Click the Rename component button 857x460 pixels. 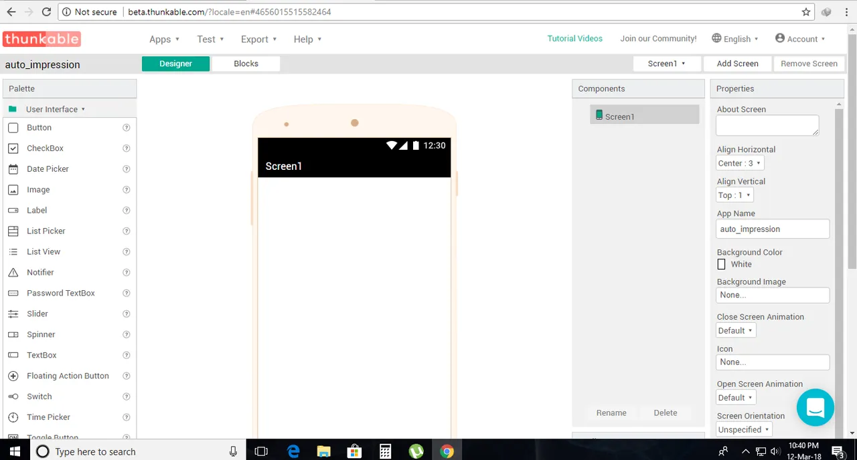pos(611,413)
